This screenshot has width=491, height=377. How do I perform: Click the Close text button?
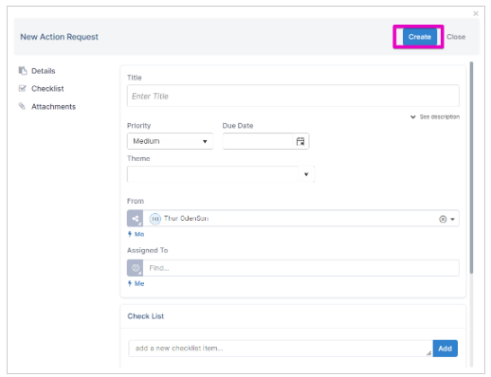[x=456, y=37]
